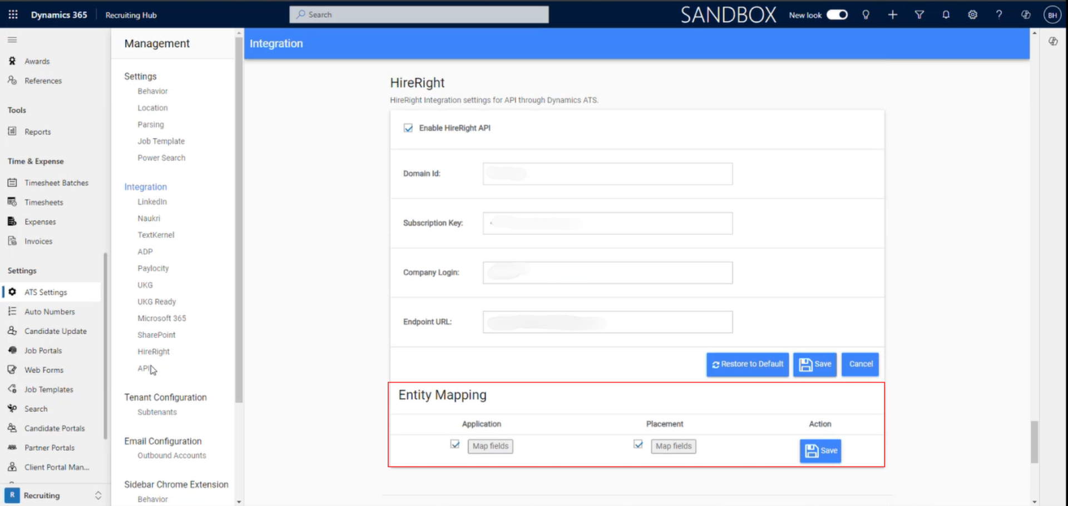1068x506 pixels.
Task: Open Copilot side pane icon
Action: [1053, 41]
